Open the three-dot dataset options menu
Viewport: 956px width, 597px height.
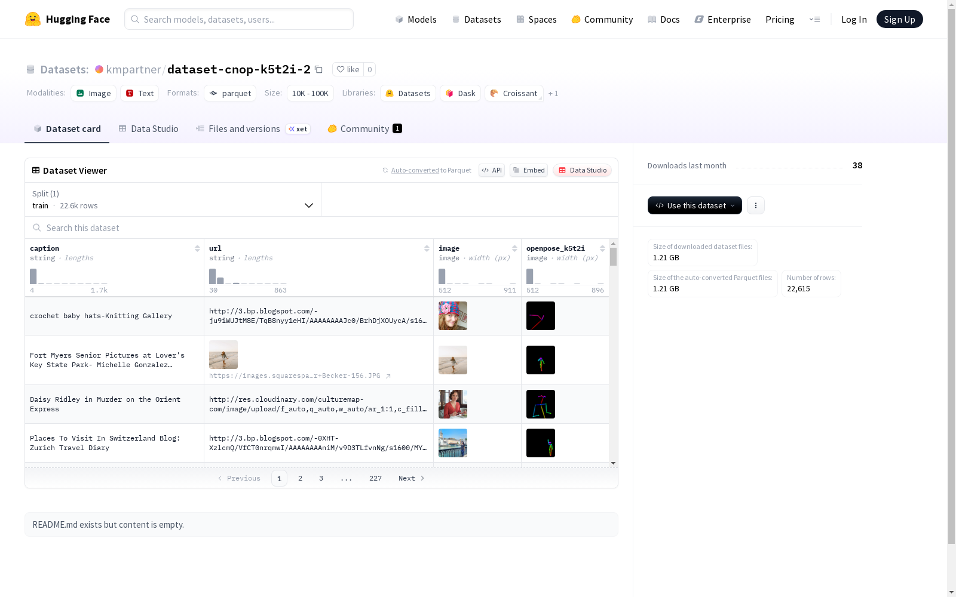coord(756,205)
